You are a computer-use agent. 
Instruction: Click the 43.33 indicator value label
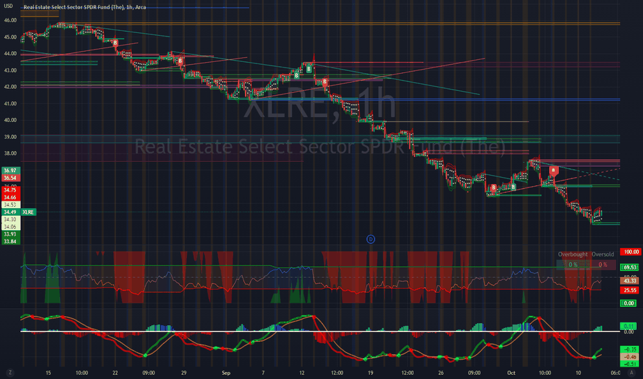630,280
